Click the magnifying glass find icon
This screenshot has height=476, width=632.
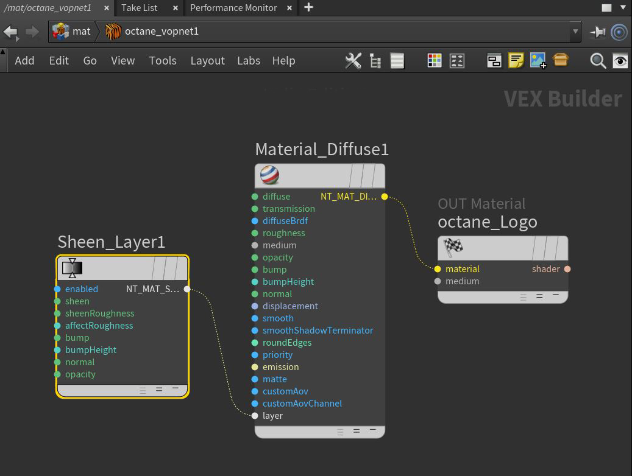click(598, 61)
